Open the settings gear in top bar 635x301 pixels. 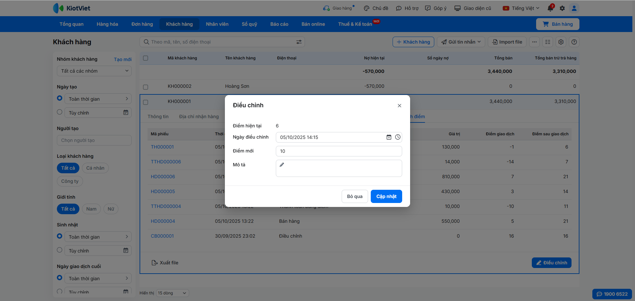(x=562, y=8)
